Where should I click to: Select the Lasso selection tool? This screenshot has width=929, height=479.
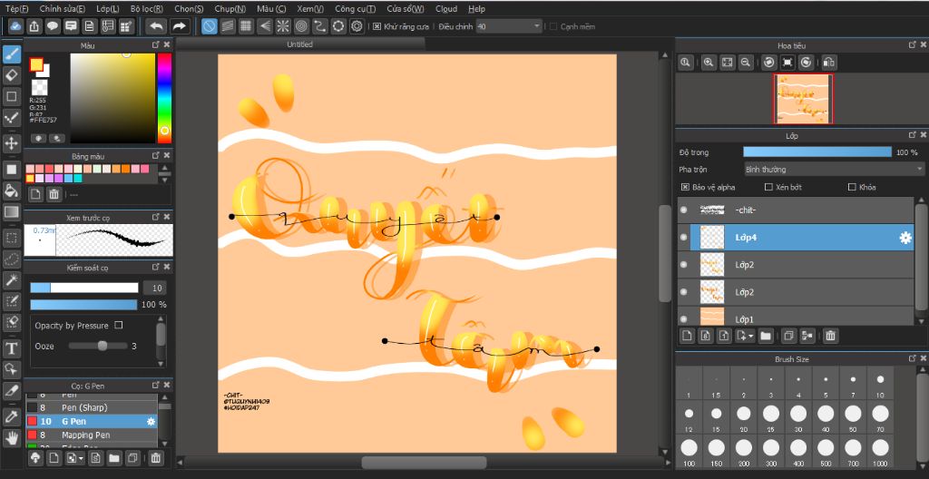12,259
